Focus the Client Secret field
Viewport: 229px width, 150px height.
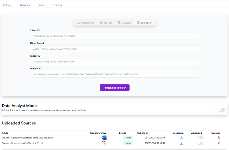(114, 49)
